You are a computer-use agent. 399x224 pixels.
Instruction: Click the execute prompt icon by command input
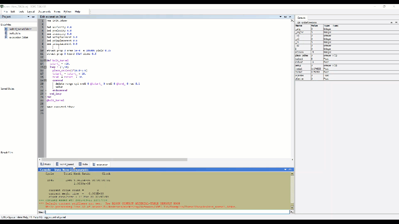pyautogui.click(x=292, y=212)
